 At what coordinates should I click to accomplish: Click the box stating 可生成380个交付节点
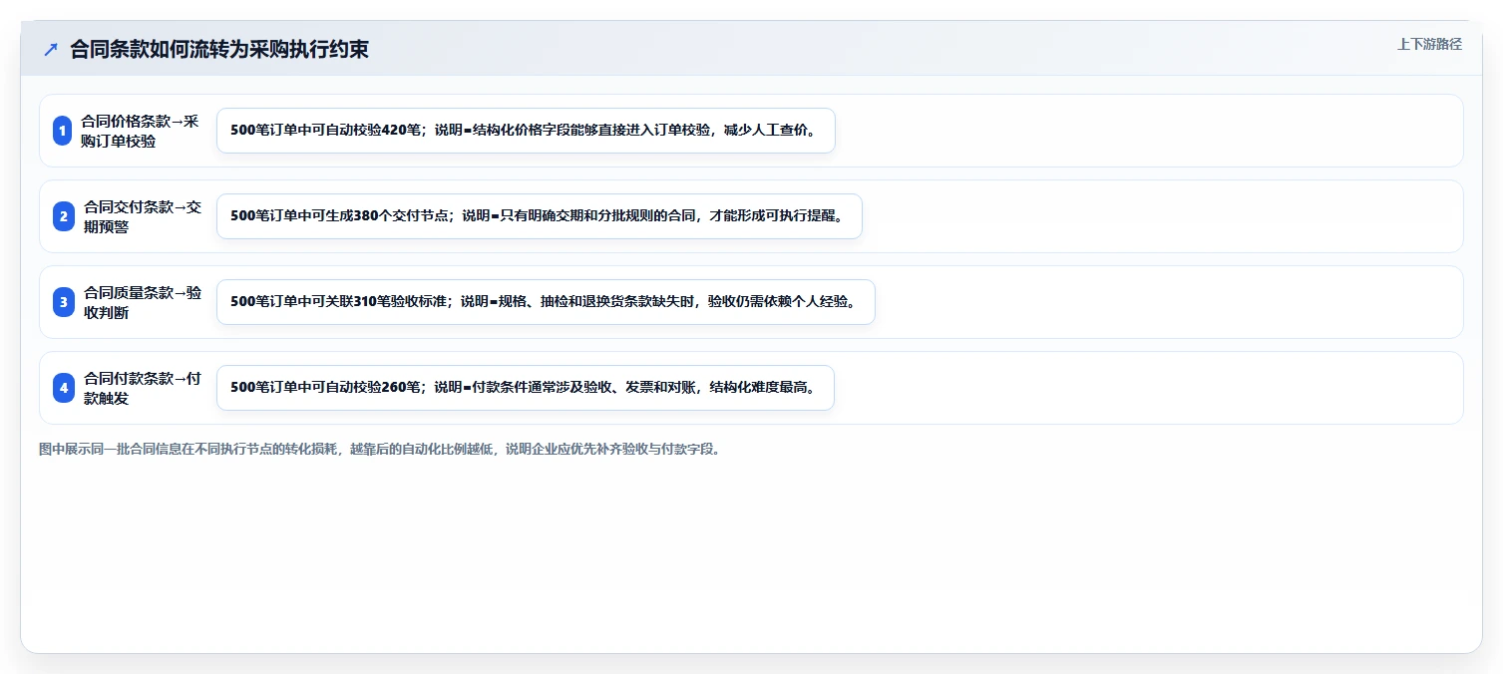pos(540,216)
